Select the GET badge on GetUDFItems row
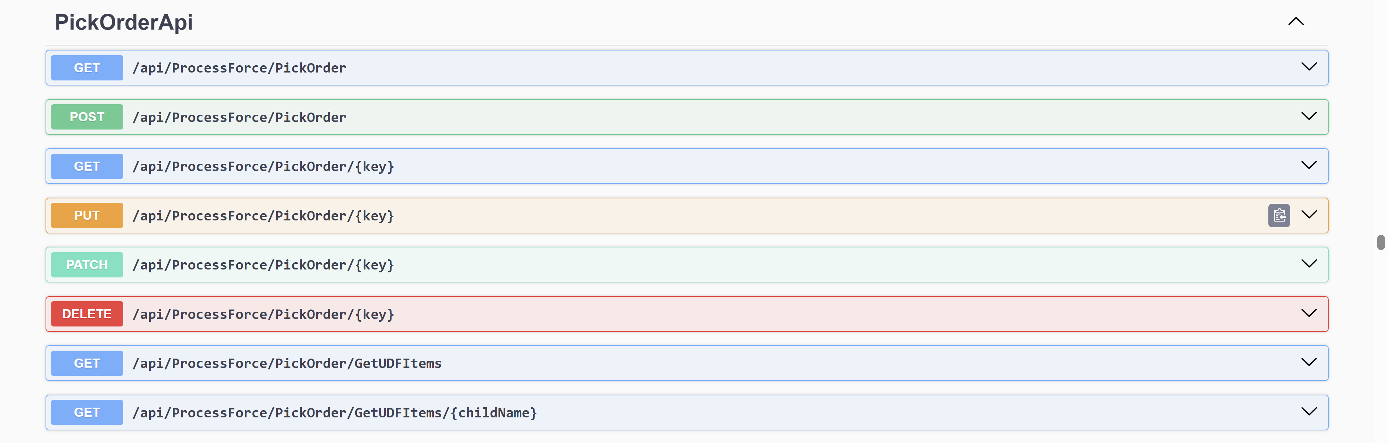Screen dimensions: 1388x443 [x=87, y=363]
